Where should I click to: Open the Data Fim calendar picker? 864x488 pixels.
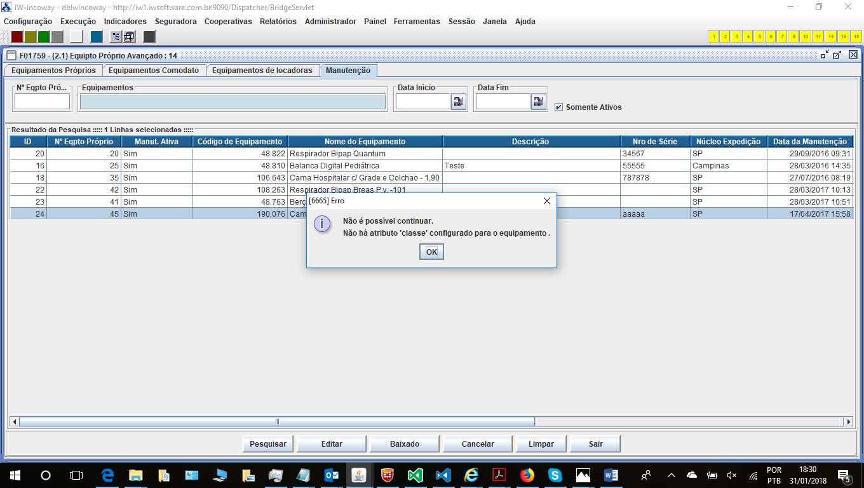[x=538, y=102]
